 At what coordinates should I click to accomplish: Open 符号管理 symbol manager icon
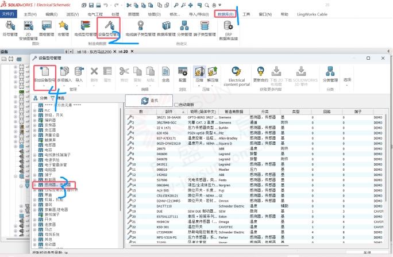point(10,29)
